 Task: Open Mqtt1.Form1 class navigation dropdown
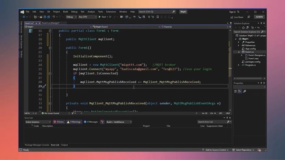point(126,27)
